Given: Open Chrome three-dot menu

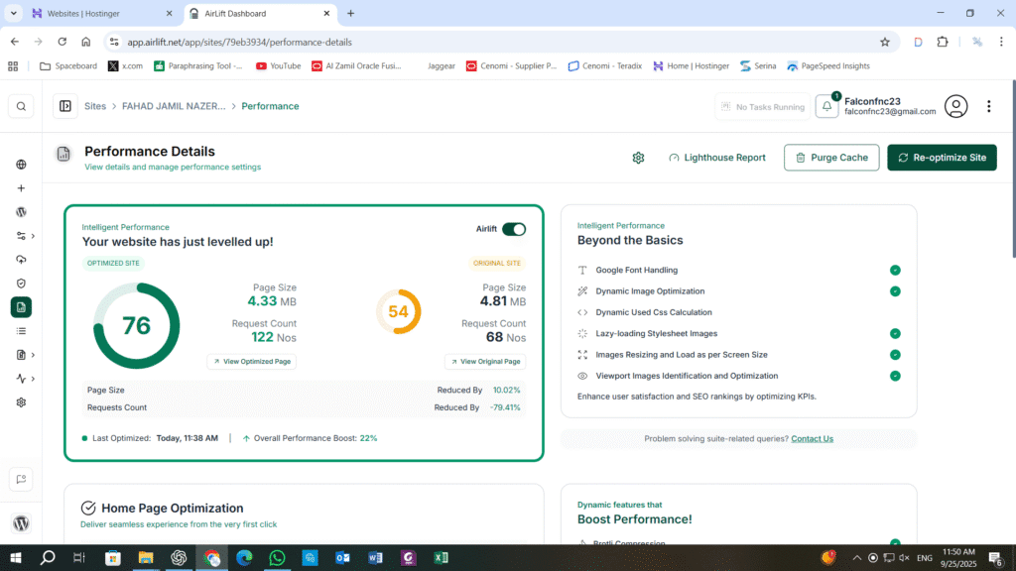Looking at the screenshot, I should (1001, 42).
